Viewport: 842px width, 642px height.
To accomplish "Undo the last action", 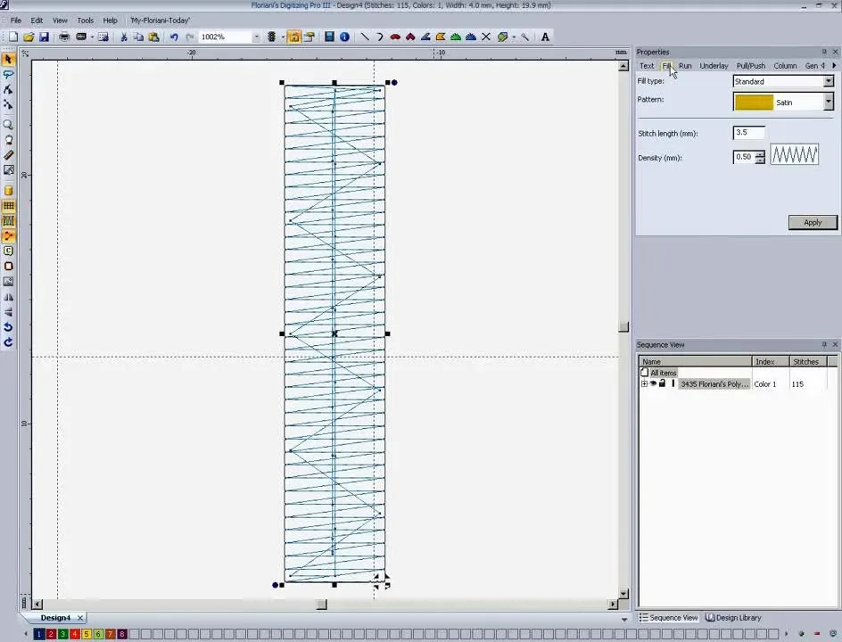I will click(x=174, y=37).
